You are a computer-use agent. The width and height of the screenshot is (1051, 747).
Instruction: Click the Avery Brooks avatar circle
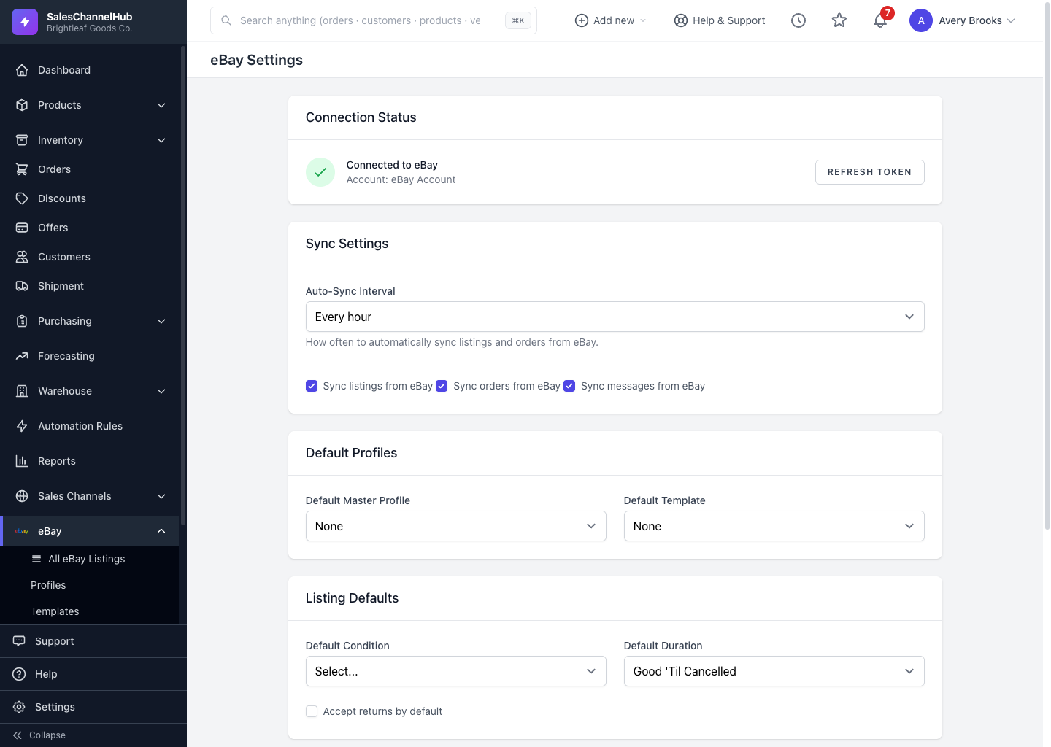pos(921,20)
